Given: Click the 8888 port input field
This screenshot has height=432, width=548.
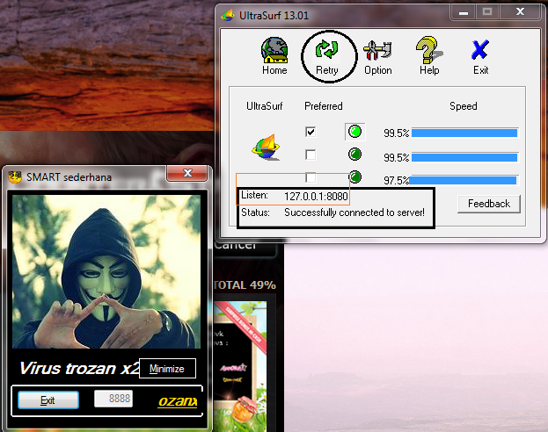Looking at the screenshot, I should pos(113,399).
